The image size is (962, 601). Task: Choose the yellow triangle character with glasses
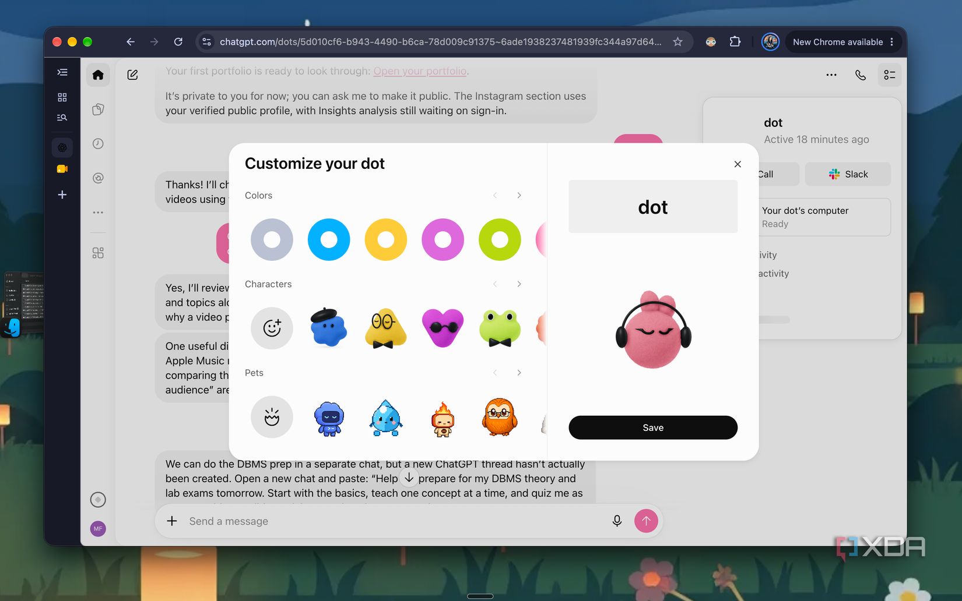(386, 328)
